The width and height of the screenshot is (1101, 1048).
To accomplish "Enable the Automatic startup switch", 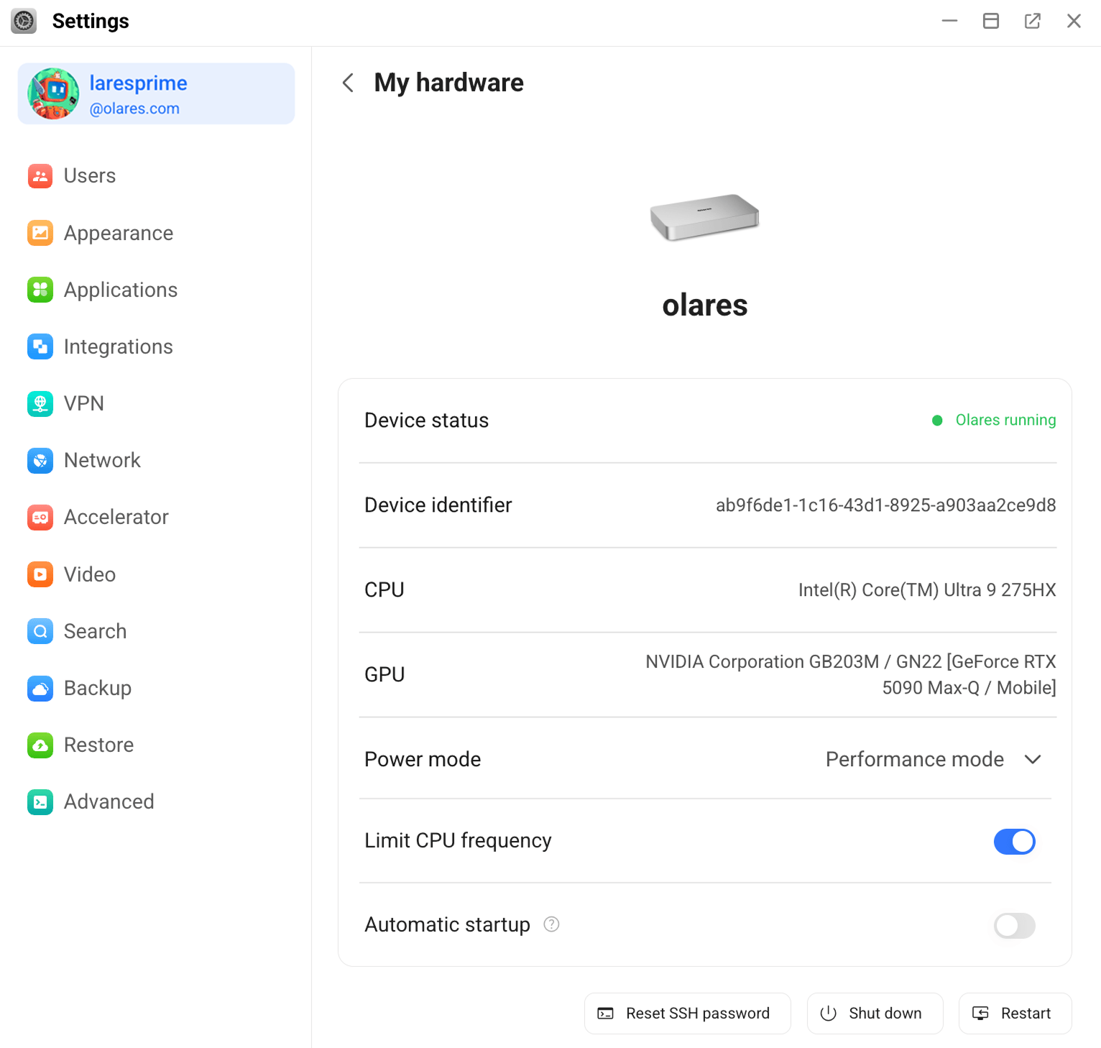I will tap(1015, 926).
